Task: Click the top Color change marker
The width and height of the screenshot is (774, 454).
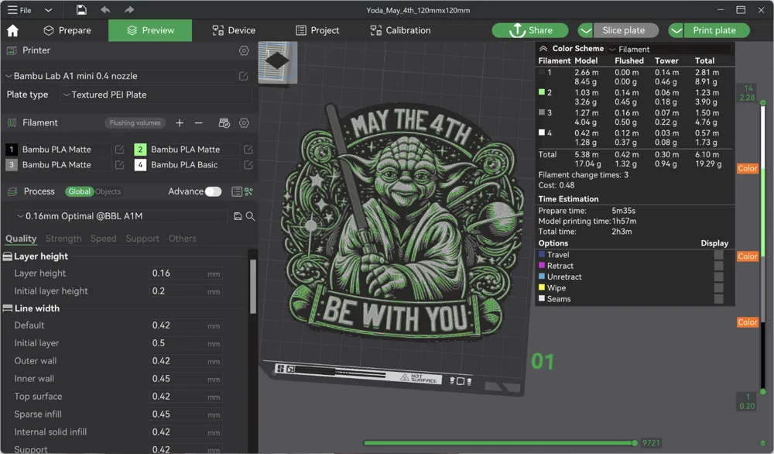Action: tap(748, 168)
